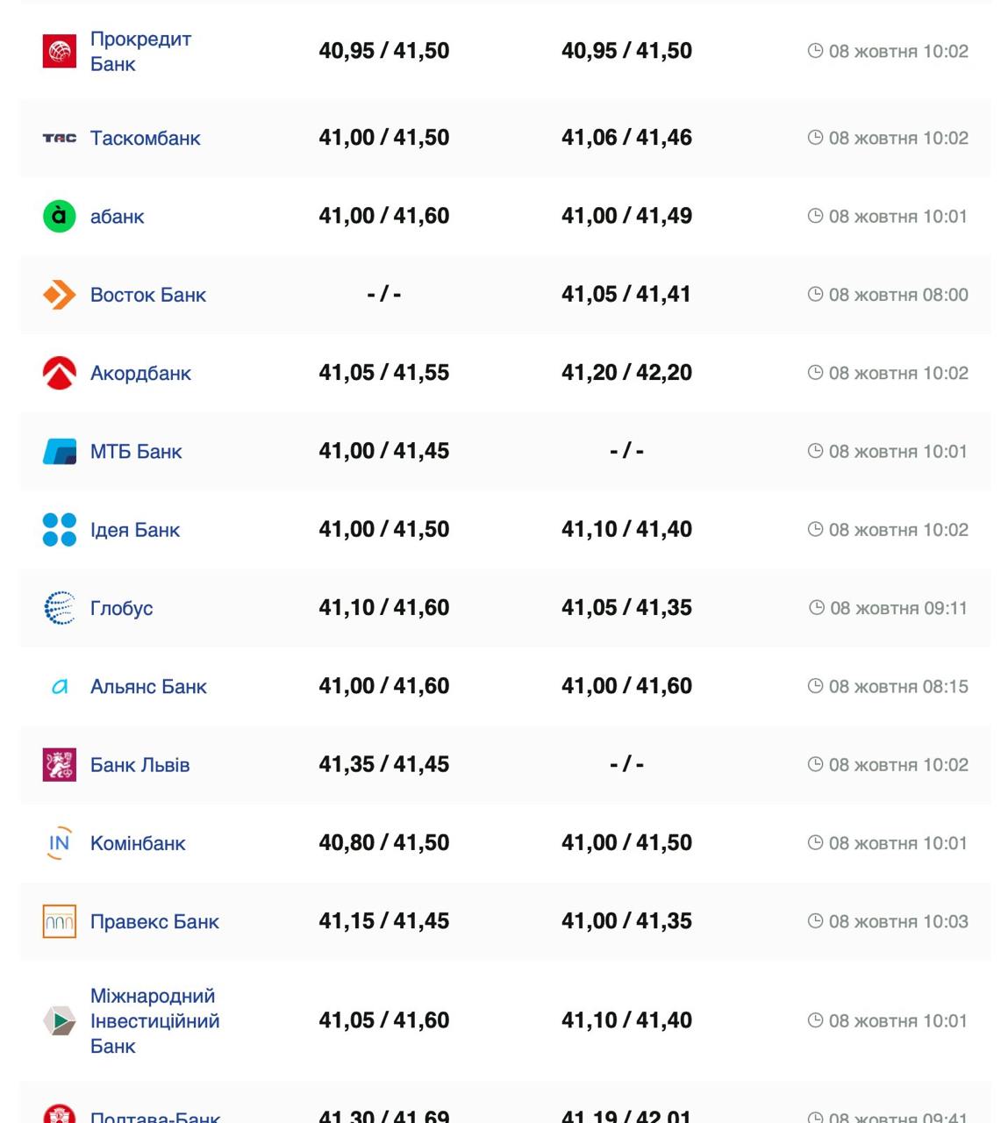Open the Міжнародний Інвестиційний Банк link

click(154, 1020)
